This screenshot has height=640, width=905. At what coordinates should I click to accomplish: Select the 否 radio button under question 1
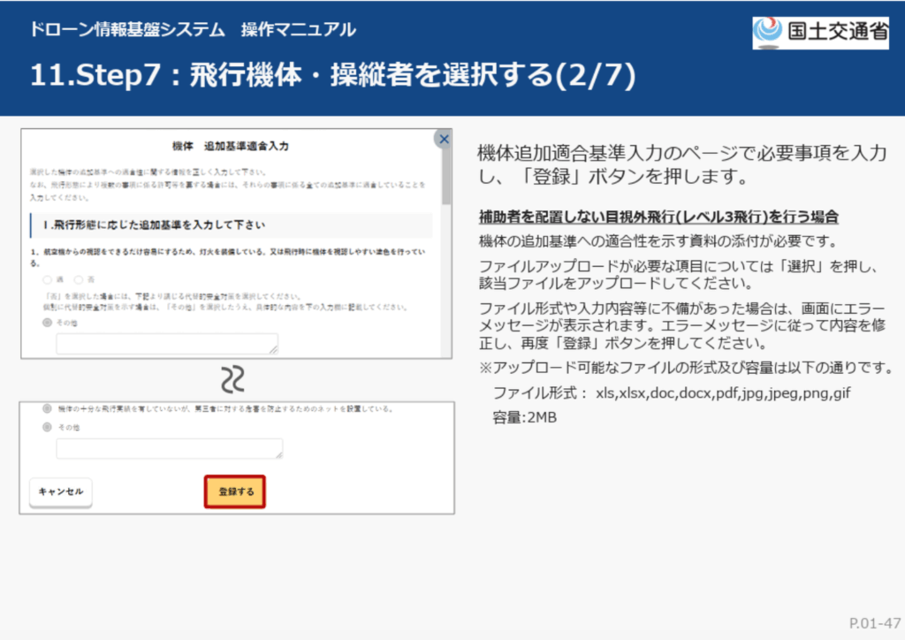[79, 279]
